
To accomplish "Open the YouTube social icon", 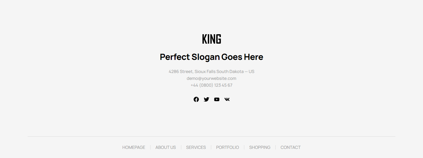I will point(217,99).
